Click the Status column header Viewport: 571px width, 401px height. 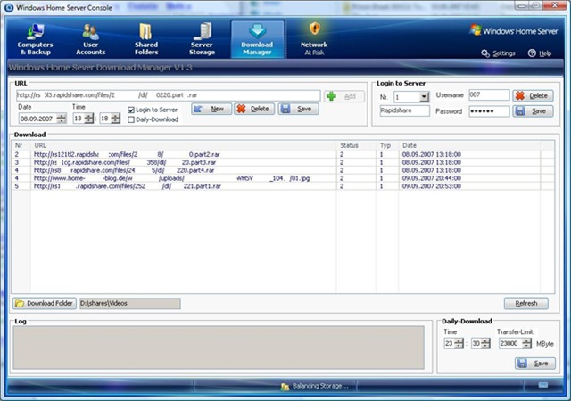click(356, 145)
